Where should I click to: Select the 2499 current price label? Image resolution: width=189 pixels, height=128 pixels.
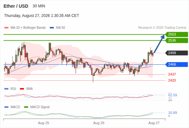pyautogui.click(x=177, y=53)
